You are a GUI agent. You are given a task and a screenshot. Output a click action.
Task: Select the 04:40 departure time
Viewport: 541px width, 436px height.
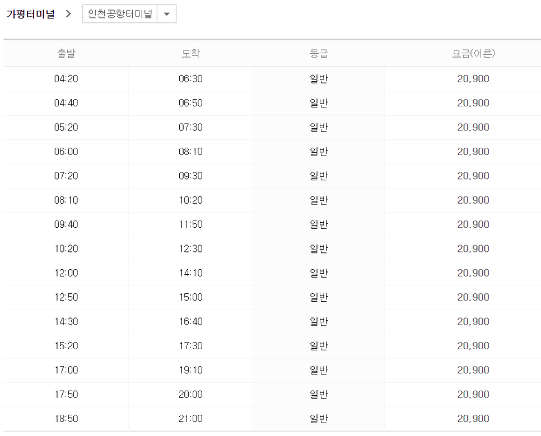(x=66, y=103)
